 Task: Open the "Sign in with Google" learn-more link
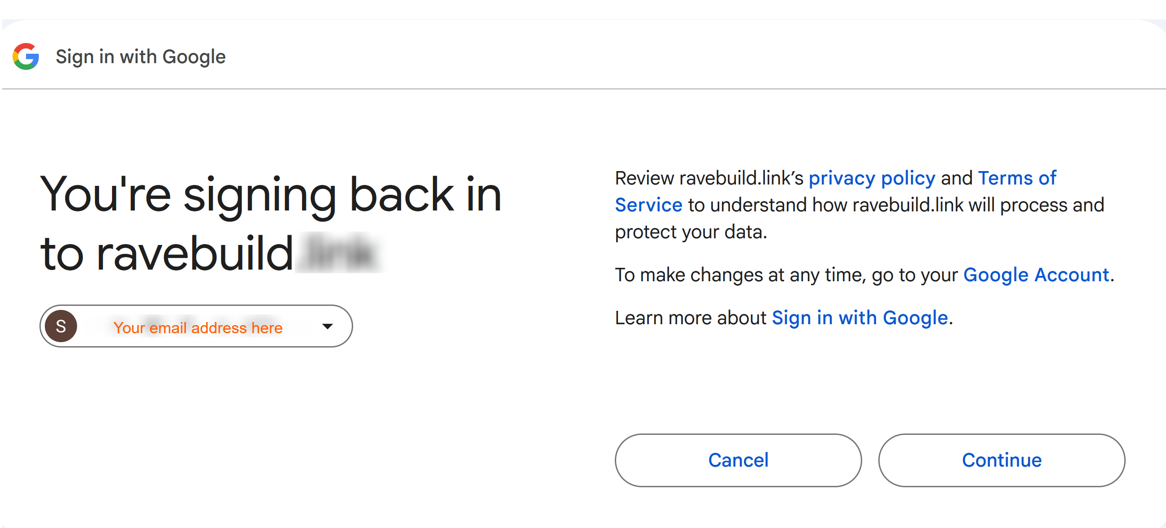pos(859,318)
